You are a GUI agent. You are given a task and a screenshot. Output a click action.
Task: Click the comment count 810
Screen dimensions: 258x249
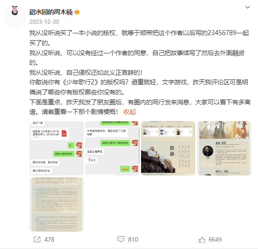(x=133, y=239)
